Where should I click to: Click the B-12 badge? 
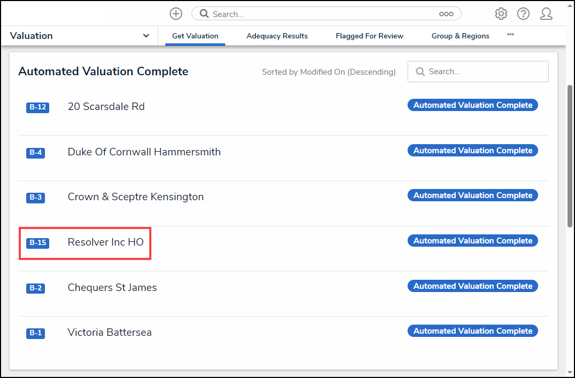click(38, 107)
